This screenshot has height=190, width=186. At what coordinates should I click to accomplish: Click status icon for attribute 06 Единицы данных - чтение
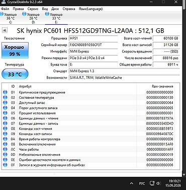(5, 118)
